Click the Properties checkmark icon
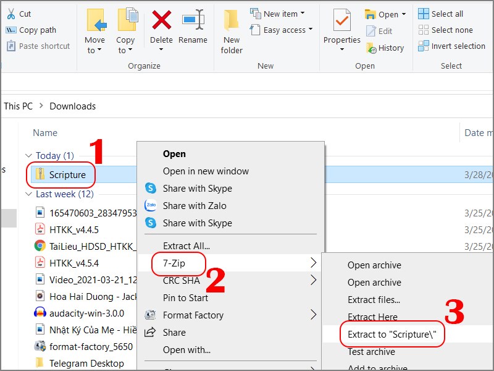The width and height of the screenshot is (494, 371). [x=342, y=20]
